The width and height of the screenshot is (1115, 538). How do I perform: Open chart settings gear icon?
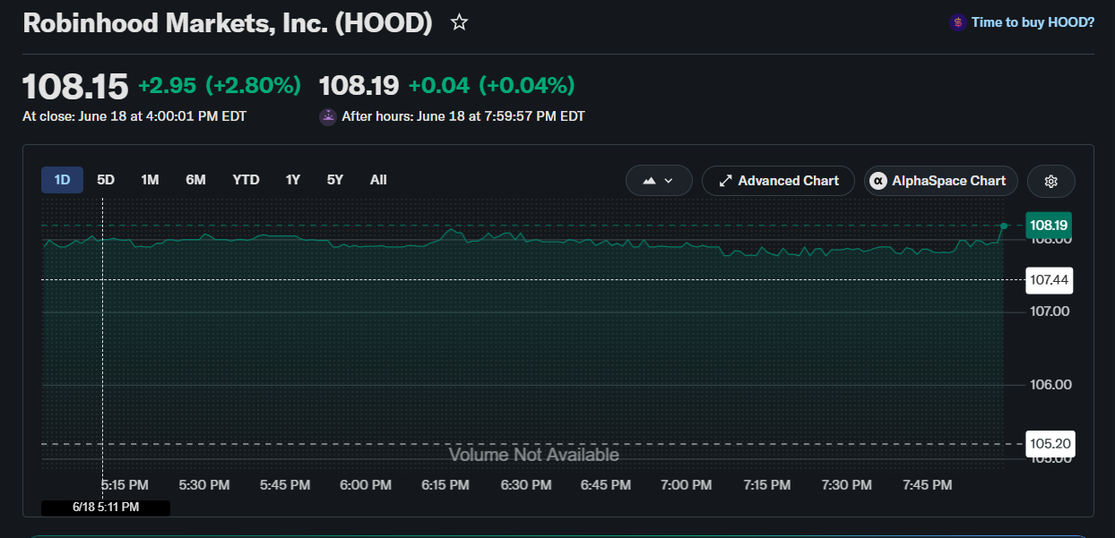[x=1051, y=181]
